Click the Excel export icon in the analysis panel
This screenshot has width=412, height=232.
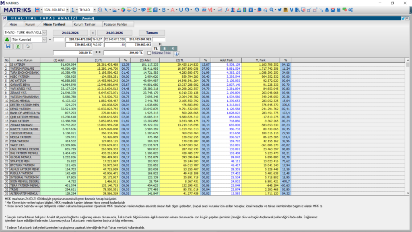click(18, 46)
